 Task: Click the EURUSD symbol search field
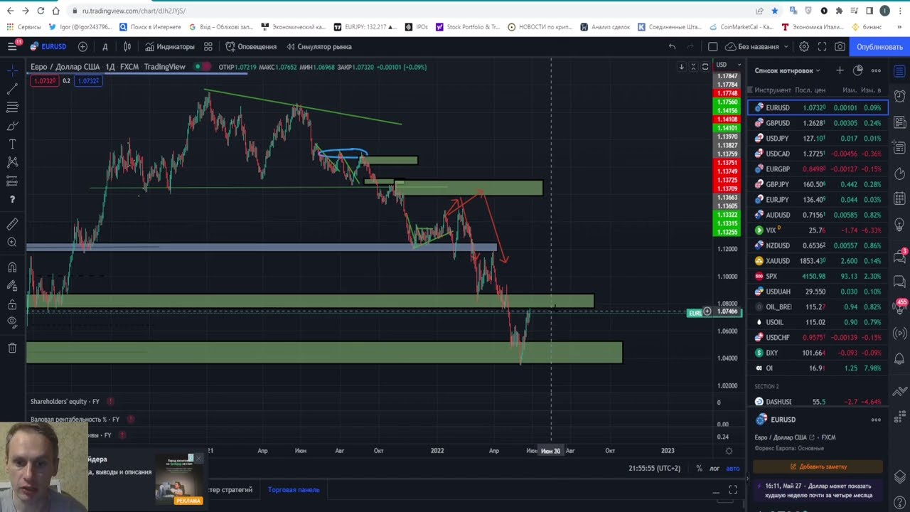[x=48, y=46]
